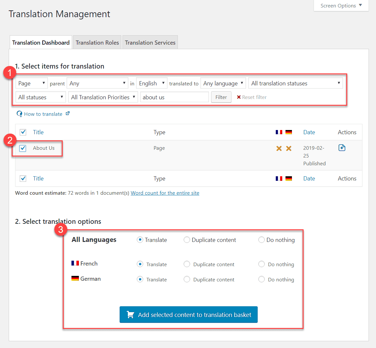Viewport: 376px width, 348px height.
Task: Click the French flag in the top table header
Action: coord(279,132)
